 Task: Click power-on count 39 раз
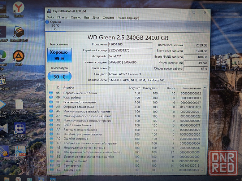(x=195, y=63)
